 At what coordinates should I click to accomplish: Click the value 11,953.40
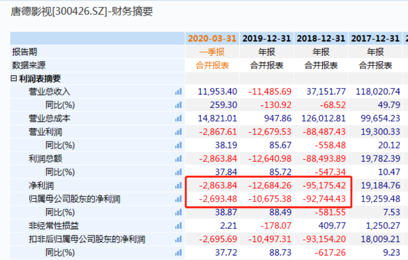coord(218,91)
